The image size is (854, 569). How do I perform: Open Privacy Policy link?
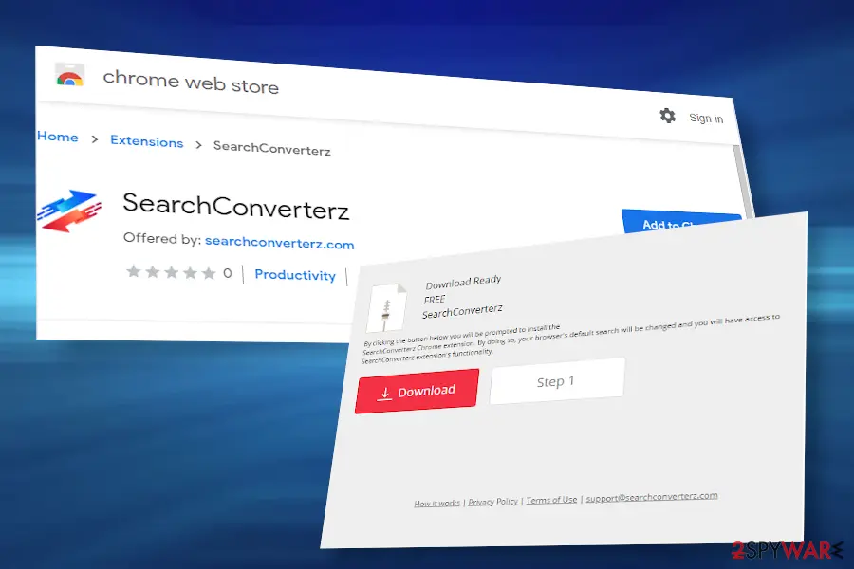tap(492, 502)
